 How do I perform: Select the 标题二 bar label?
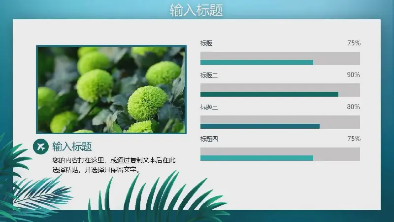coord(209,75)
